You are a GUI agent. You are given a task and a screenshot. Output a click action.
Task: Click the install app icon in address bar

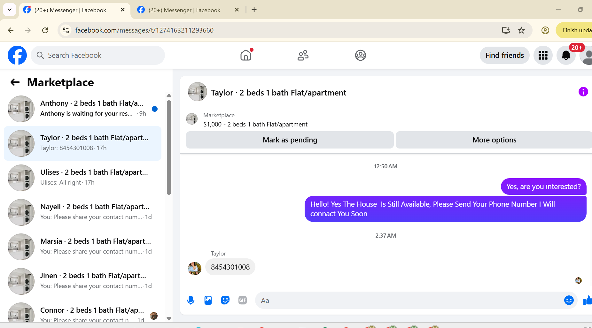(506, 30)
